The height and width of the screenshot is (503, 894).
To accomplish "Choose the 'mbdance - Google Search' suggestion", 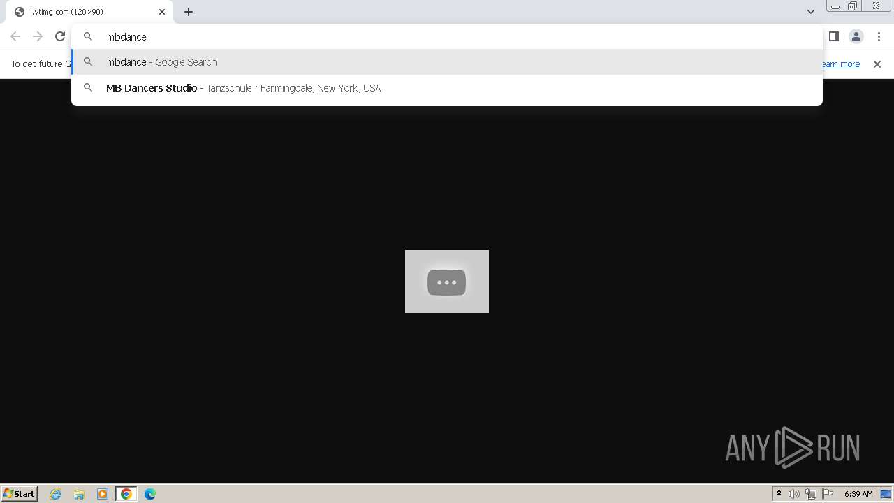I will [447, 62].
